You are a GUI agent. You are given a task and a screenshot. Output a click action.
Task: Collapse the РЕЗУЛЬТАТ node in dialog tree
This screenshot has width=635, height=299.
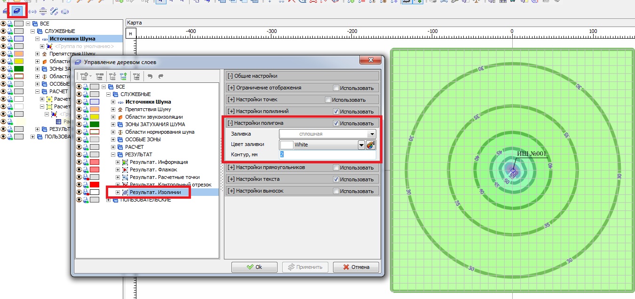(113, 154)
